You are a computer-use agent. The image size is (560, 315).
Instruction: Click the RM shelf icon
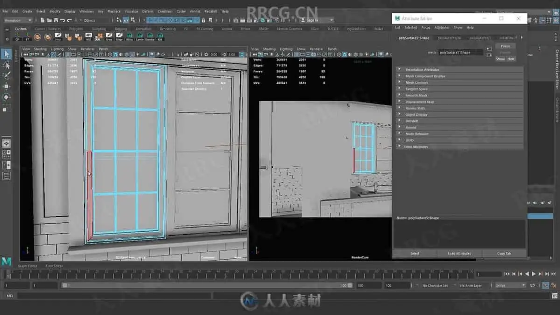pyautogui.click(x=160, y=36)
